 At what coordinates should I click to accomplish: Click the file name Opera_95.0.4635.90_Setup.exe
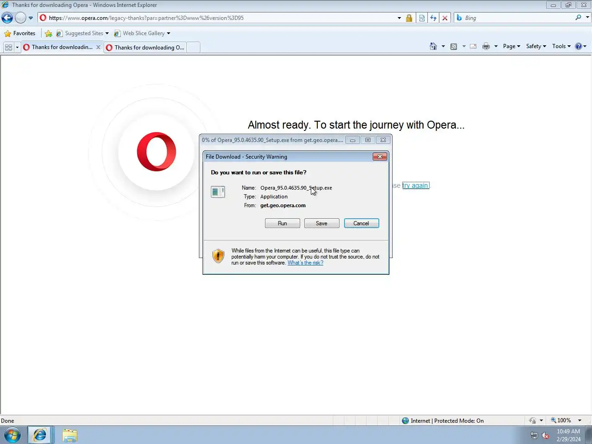click(x=296, y=188)
